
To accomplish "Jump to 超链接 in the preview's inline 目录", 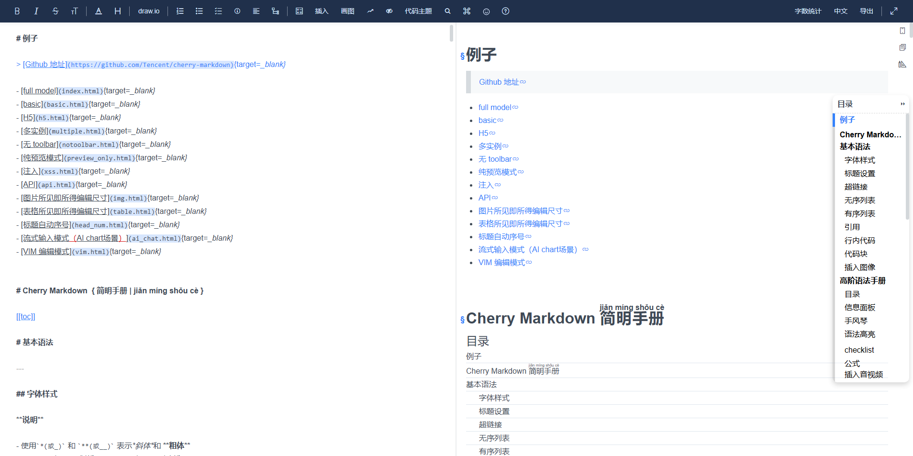I will [x=490, y=424].
